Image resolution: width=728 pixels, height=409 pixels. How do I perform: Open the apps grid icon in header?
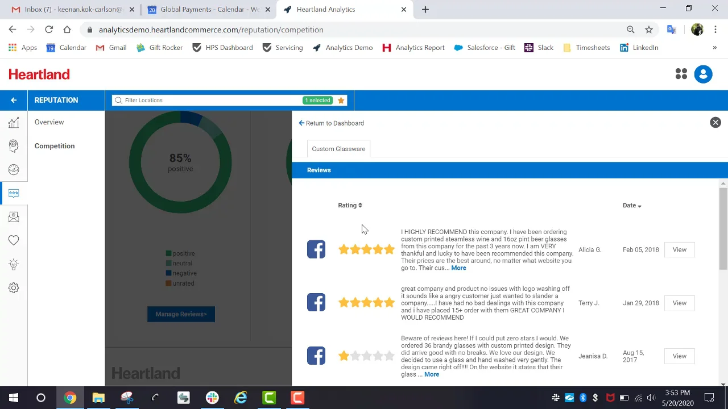pos(681,74)
